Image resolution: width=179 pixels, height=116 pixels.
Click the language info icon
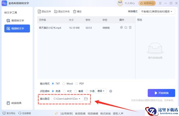pyautogui.click(x=111, y=91)
